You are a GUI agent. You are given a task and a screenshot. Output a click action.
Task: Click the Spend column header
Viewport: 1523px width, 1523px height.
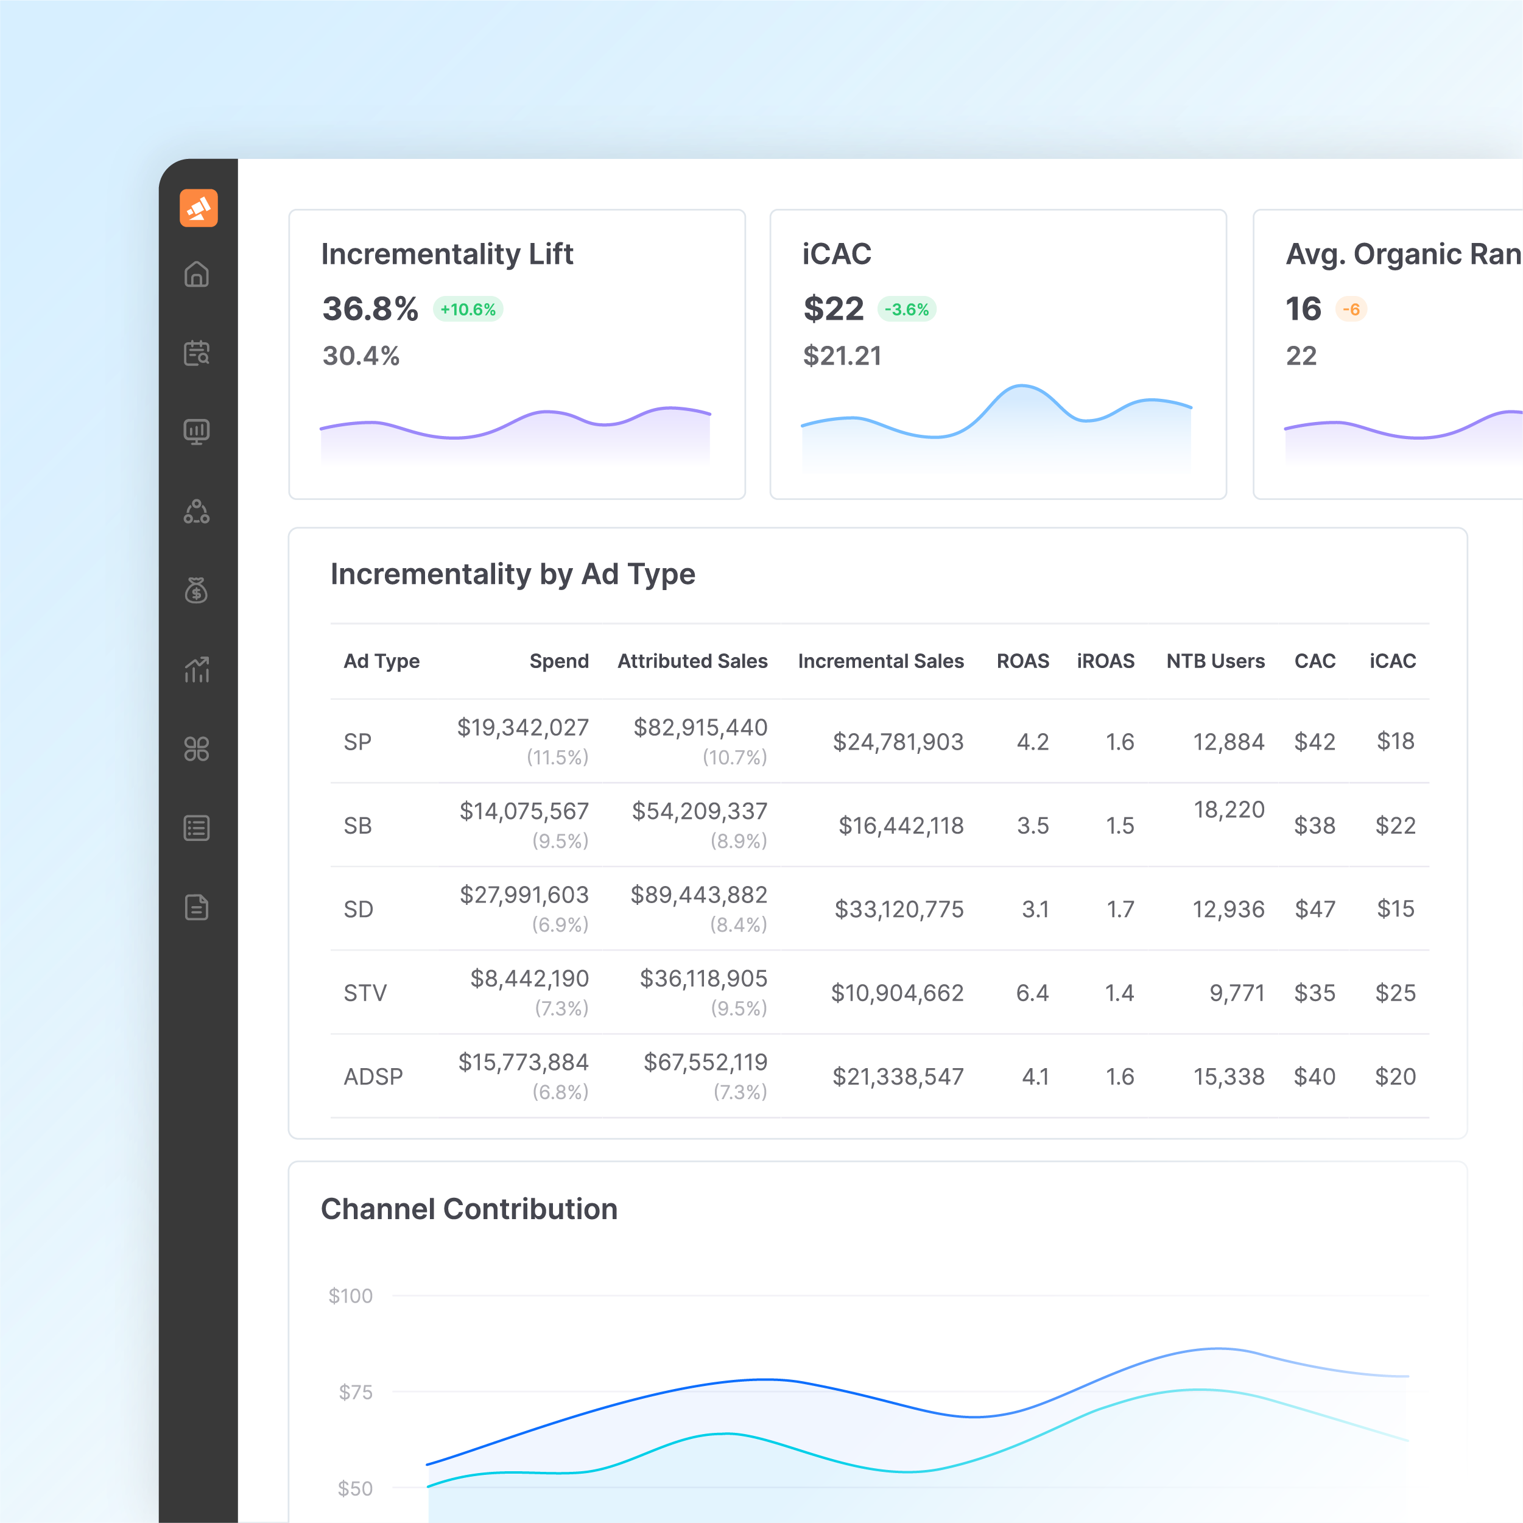click(x=558, y=661)
